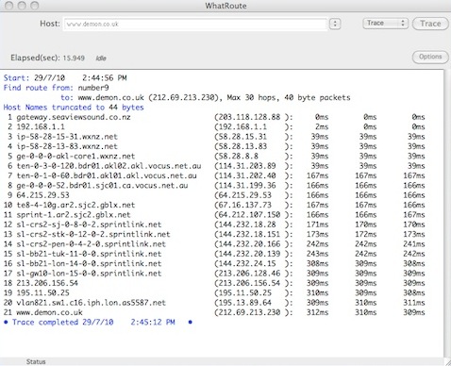Click the Elapsed value 15.949

pos(74,58)
